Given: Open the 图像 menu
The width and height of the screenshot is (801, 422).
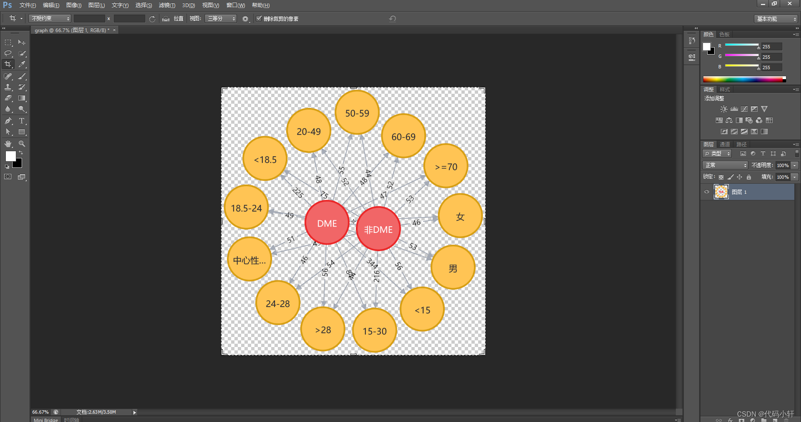Looking at the screenshot, I should coord(74,5).
